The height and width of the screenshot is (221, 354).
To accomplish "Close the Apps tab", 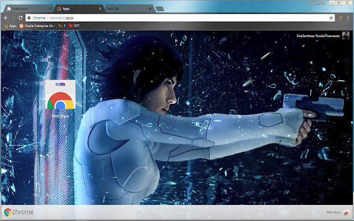I will 100,9.
